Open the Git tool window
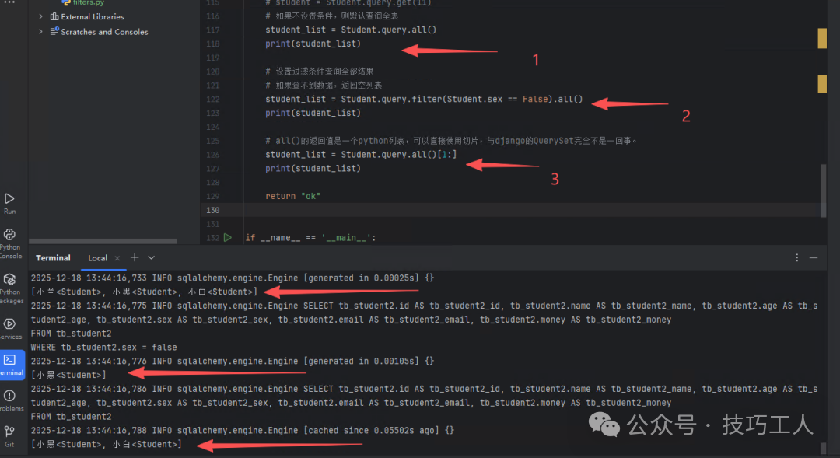 click(x=10, y=430)
